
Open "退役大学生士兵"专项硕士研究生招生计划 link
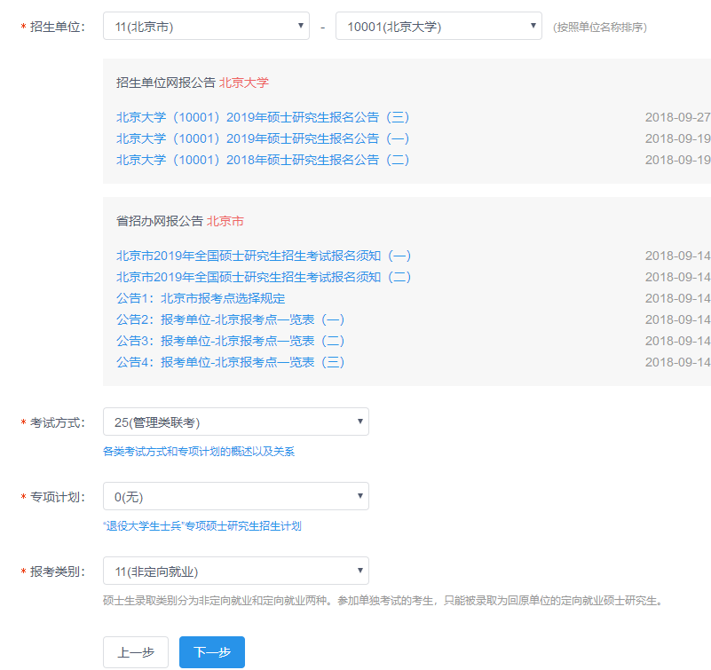coord(202,526)
